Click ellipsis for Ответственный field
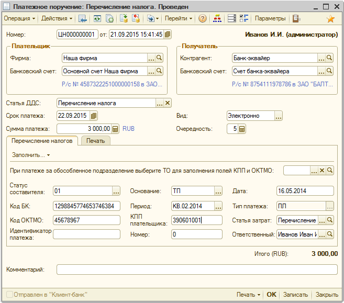Screen dimensions: 344x303 [x=321, y=234]
